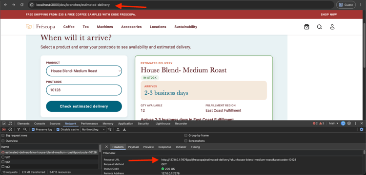This screenshot has height=175, width=366.
Task: Enable the Overview checkbox
Action: [3, 141]
